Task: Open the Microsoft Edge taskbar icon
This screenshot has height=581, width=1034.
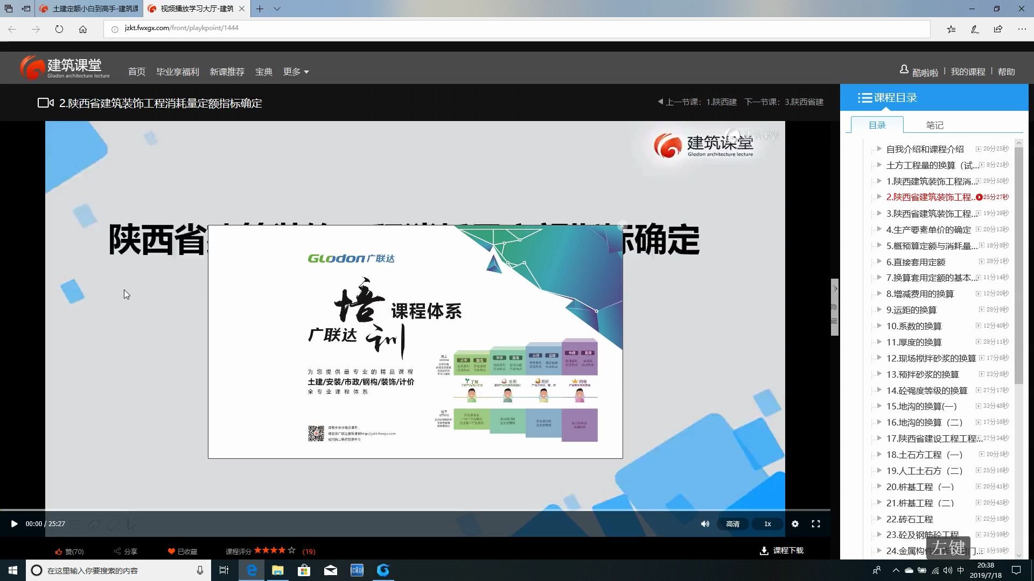Action: [251, 570]
